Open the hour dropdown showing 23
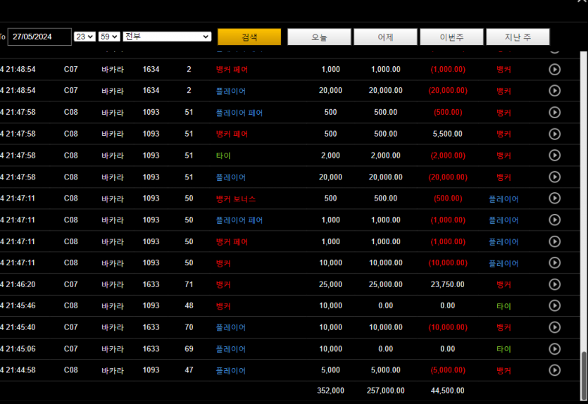 [85, 37]
